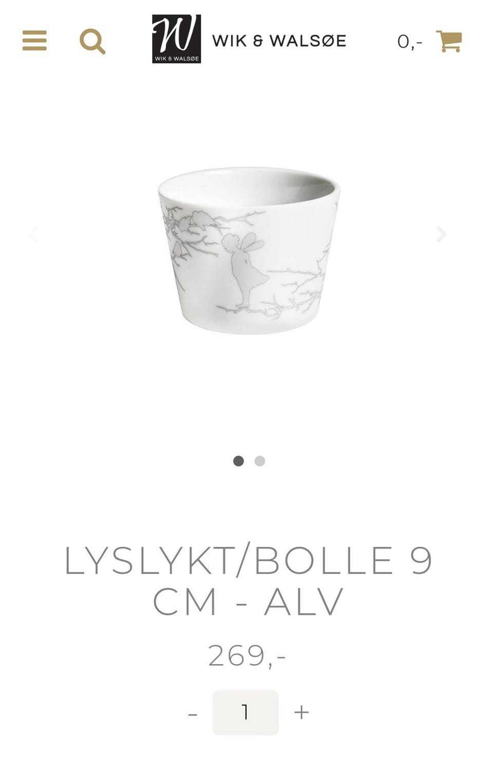
Task: Click the word ALV in the title
Action: tap(304, 602)
